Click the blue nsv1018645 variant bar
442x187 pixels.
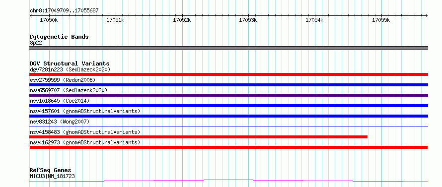click(228, 106)
